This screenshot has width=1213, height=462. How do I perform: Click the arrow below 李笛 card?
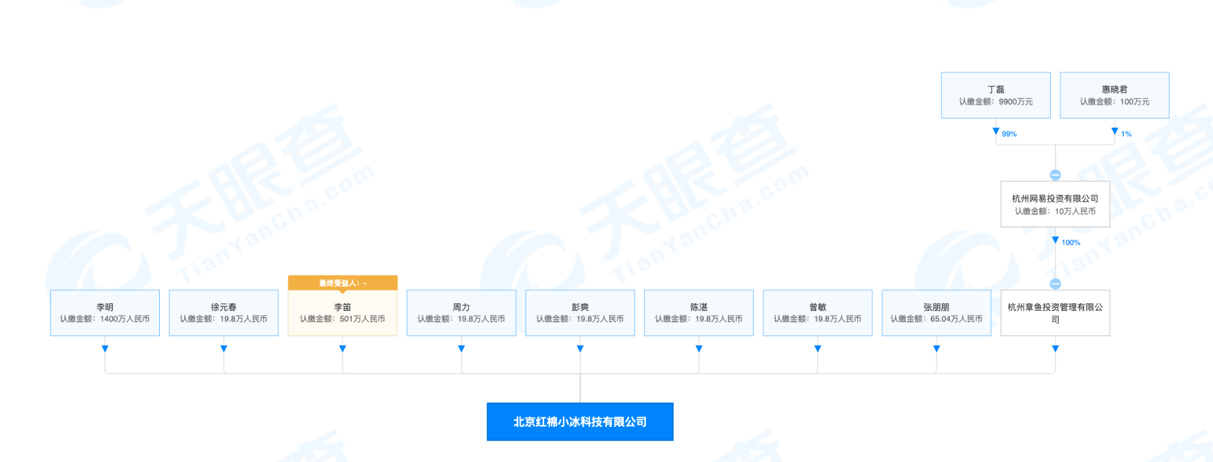coord(343,348)
